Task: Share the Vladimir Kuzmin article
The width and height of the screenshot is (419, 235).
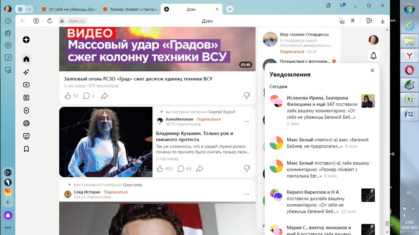Action: click(x=199, y=169)
